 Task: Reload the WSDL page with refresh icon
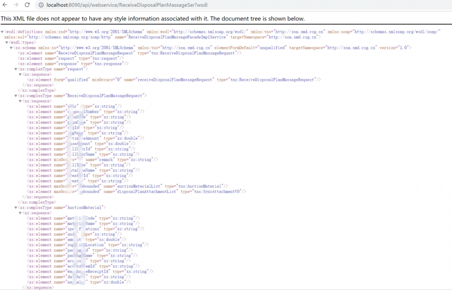tap(28, 5)
